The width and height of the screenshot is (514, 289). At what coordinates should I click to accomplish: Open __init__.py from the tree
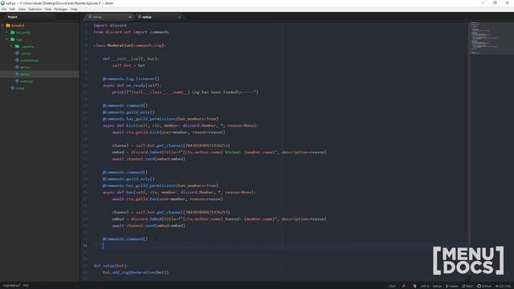tap(26, 54)
